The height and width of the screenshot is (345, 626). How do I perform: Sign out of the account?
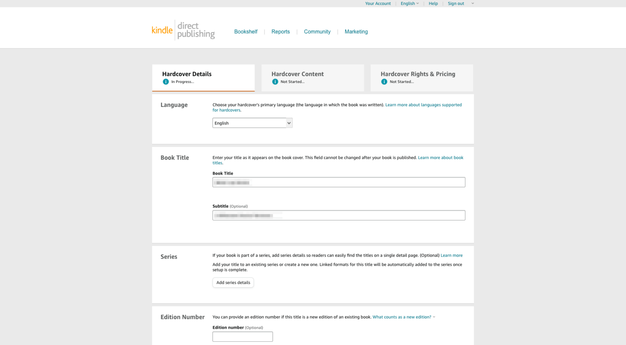456,4
